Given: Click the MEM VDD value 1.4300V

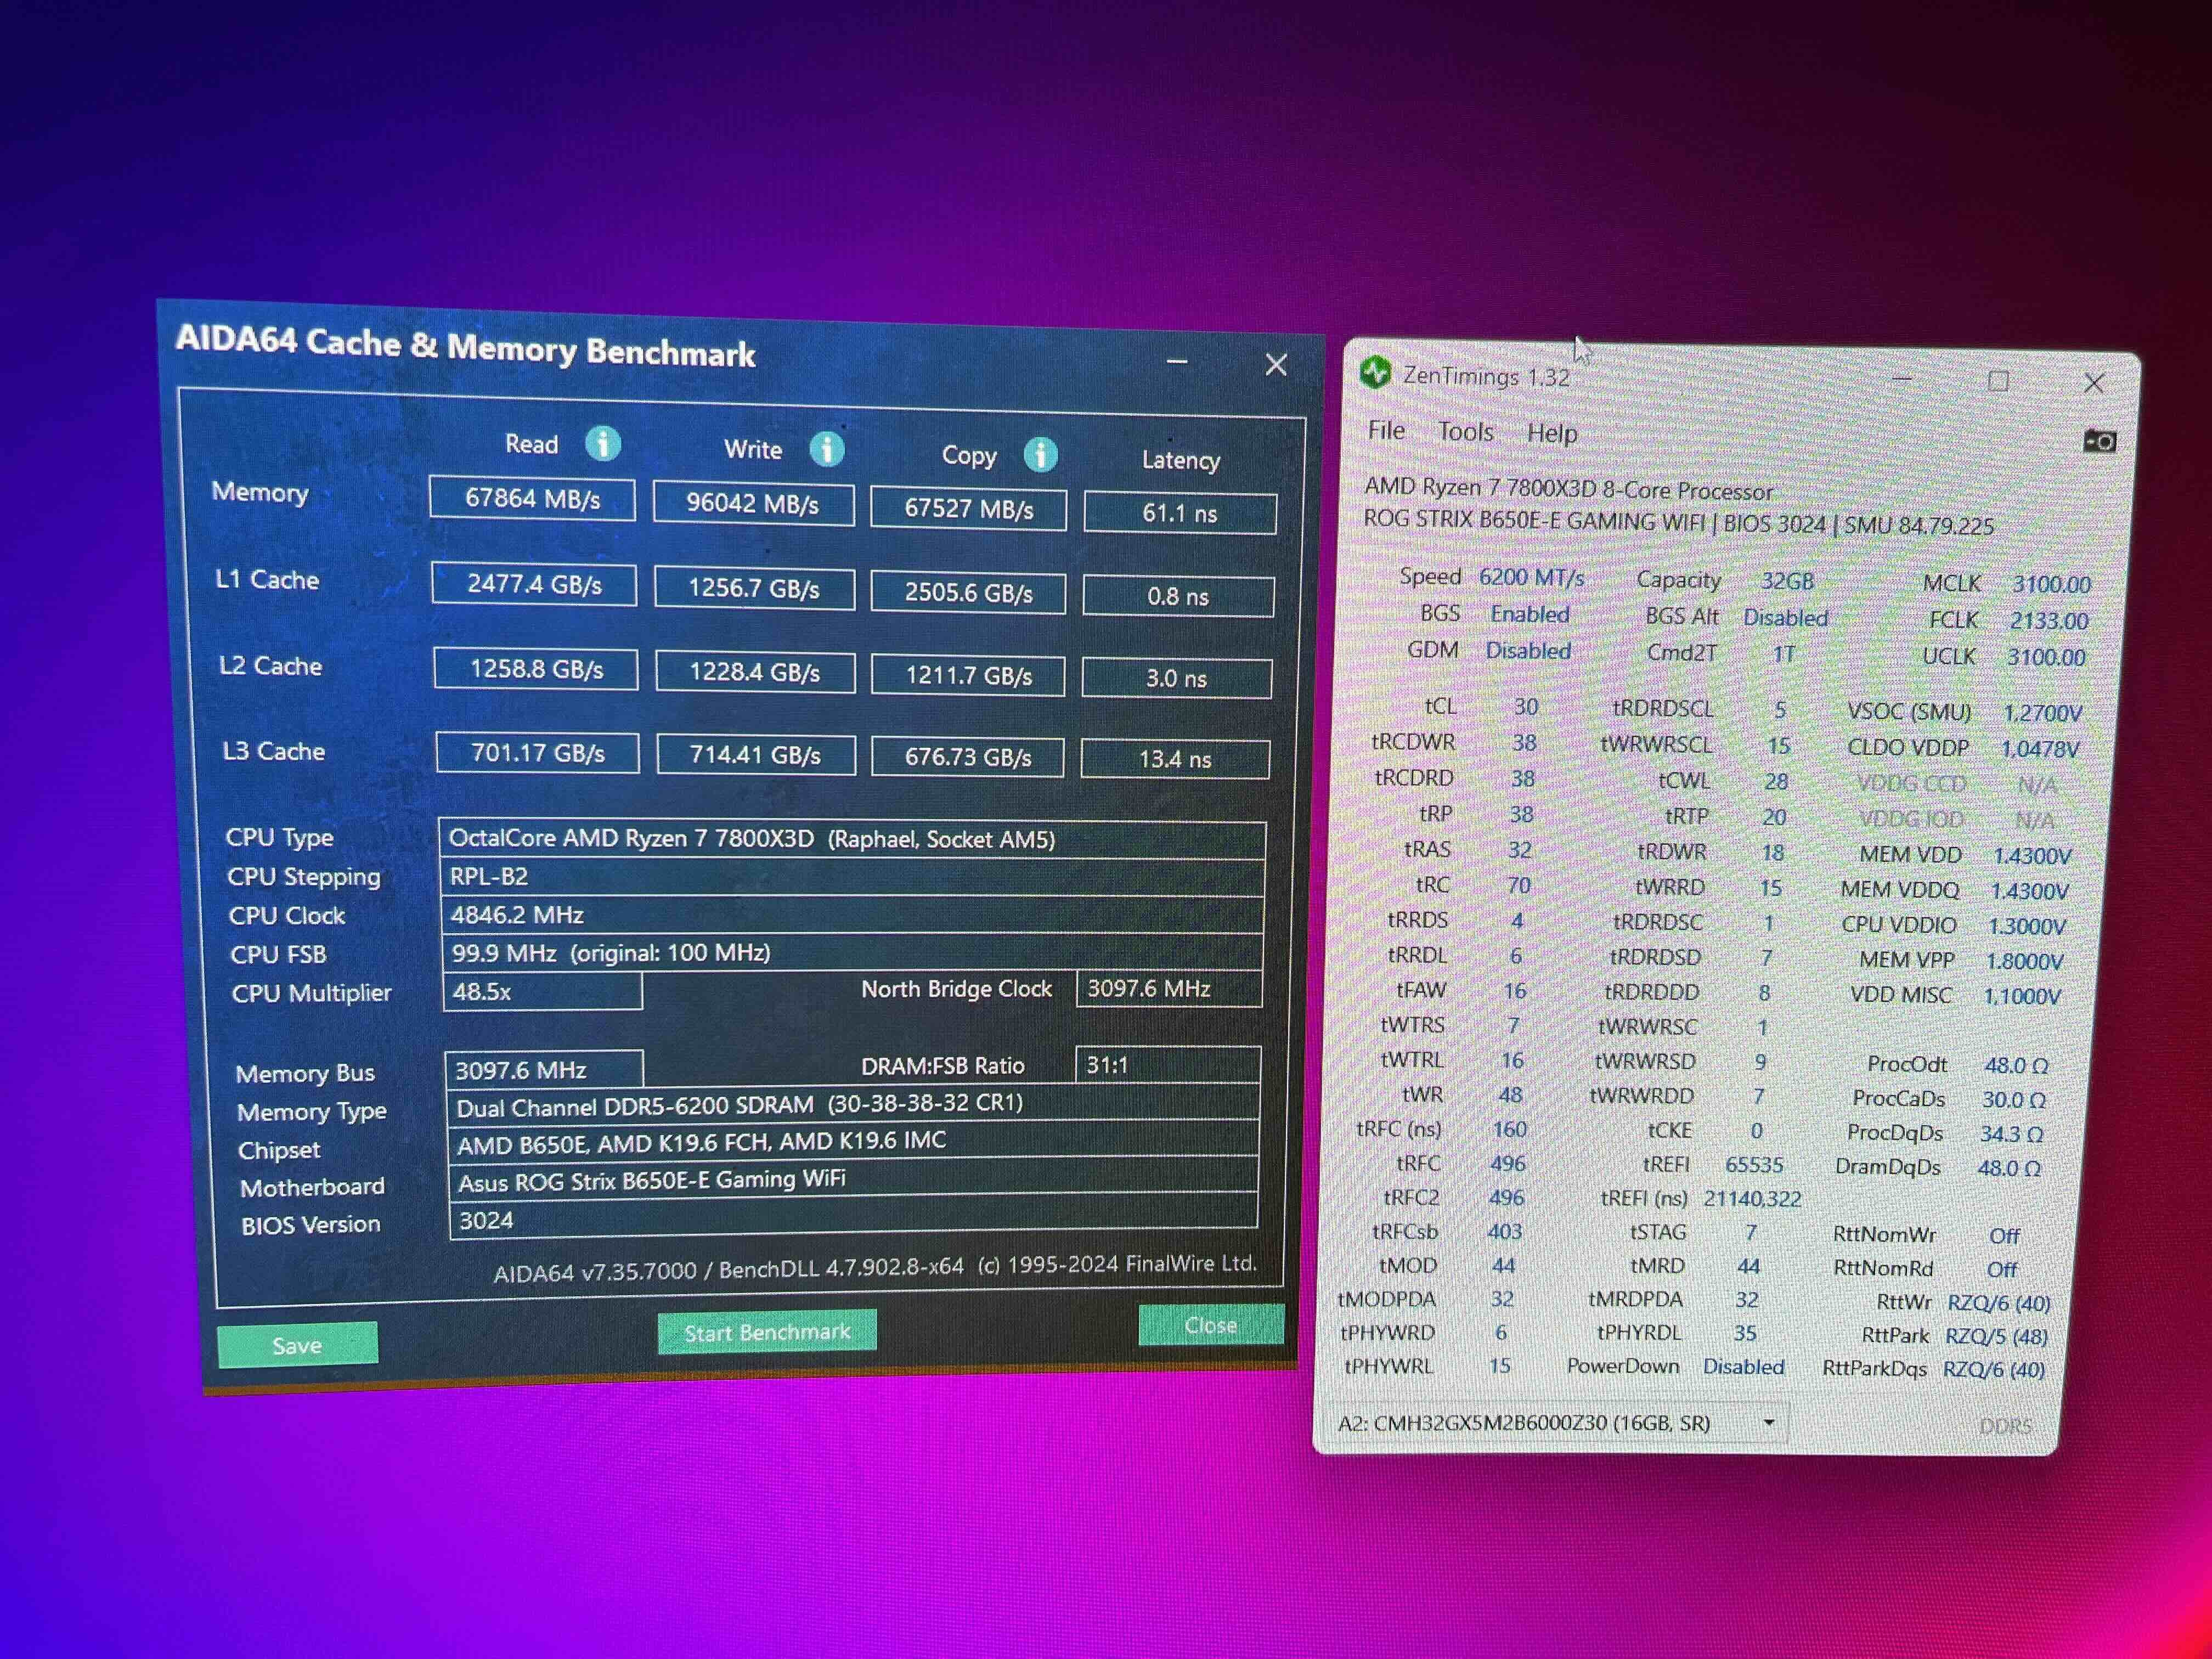Looking at the screenshot, I should [x=2032, y=856].
